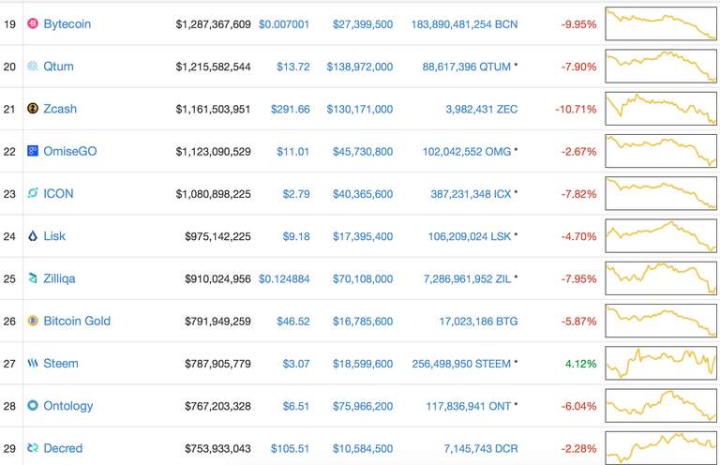Open the Bytecoin 7-day price graph

pyautogui.click(x=661, y=23)
